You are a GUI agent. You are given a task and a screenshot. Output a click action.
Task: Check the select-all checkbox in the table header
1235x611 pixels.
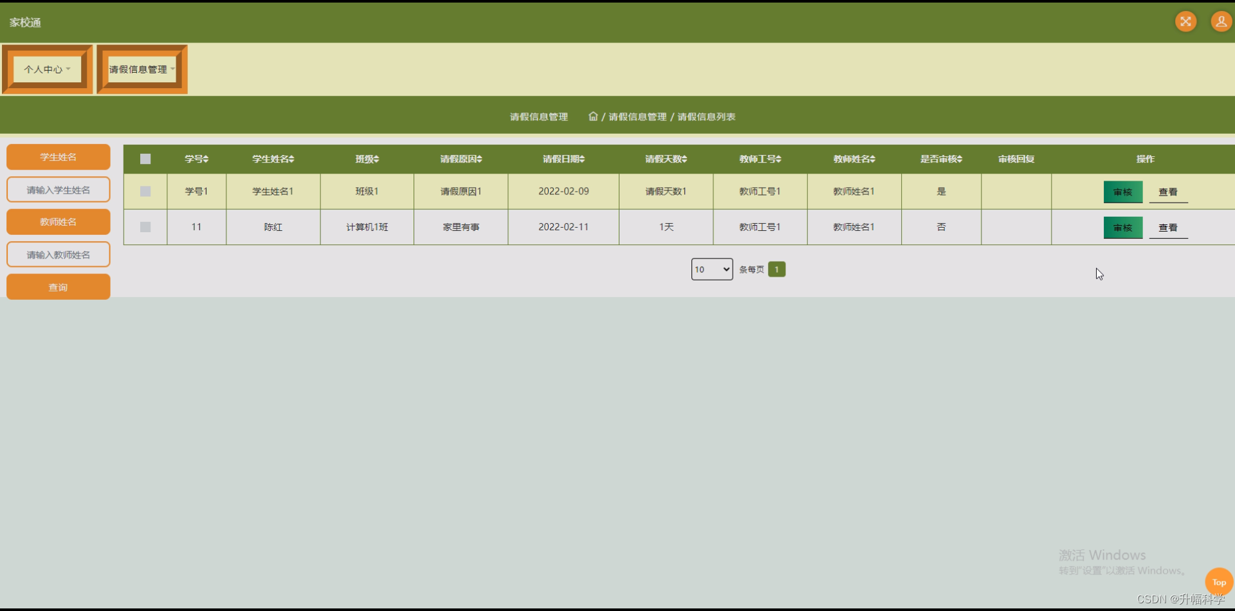(145, 159)
